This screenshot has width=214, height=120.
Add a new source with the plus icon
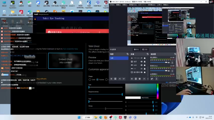click(132, 79)
